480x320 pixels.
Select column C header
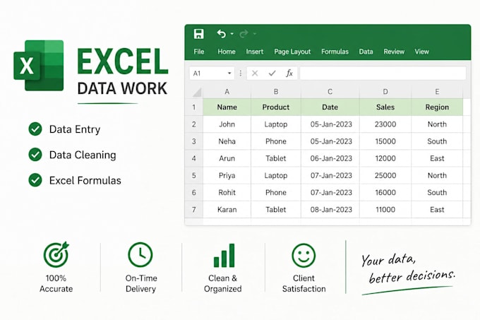(x=330, y=92)
